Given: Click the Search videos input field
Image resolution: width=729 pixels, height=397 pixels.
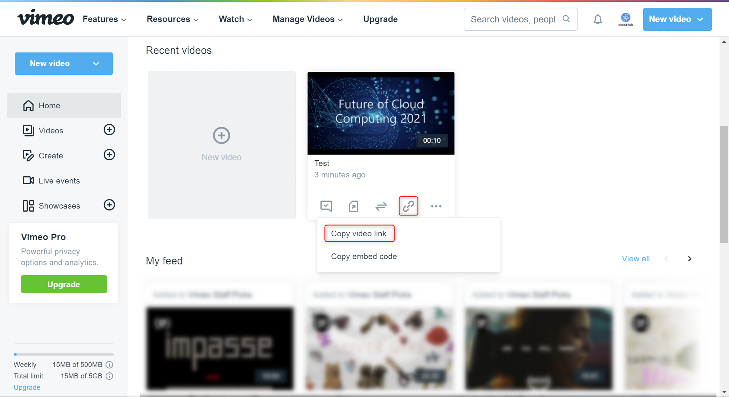Looking at the screenshot, I should pos(521,19).
